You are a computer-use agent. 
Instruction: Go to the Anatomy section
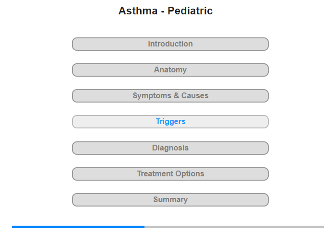click(170, 70)
